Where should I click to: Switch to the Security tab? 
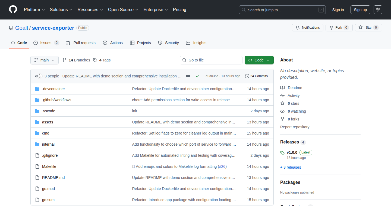(x=168, y=43)
